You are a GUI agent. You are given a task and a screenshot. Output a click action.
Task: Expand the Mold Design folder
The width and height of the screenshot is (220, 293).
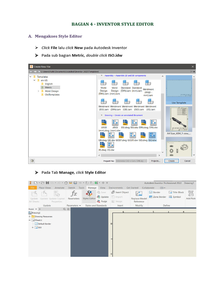(x=38, y=91)
